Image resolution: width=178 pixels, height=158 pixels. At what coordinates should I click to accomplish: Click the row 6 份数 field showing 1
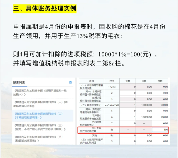tap(127, 117)
